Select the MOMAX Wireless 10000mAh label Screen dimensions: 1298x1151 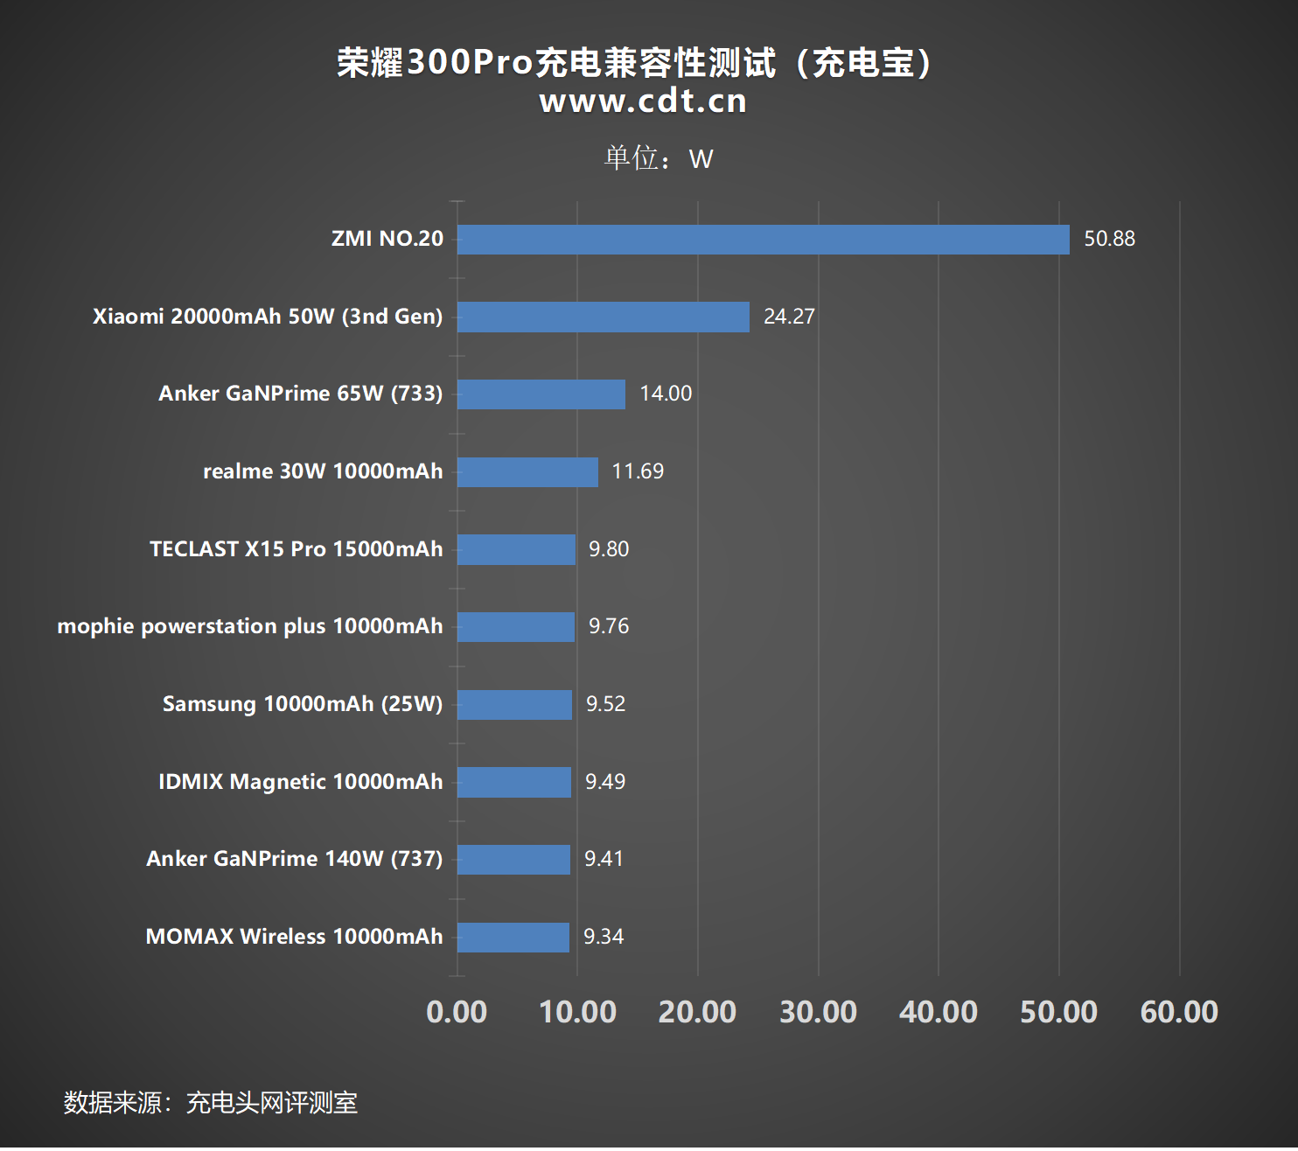pyautogui.click(x=294, y=937)
